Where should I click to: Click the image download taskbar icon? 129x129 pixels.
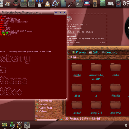(12, 125)
